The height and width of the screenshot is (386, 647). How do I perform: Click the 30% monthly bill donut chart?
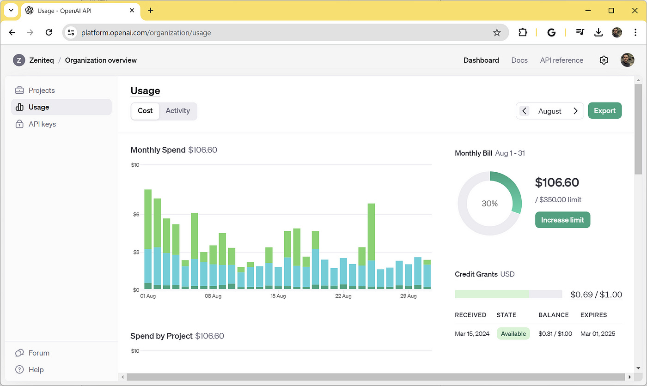click(x=489, y=203)
